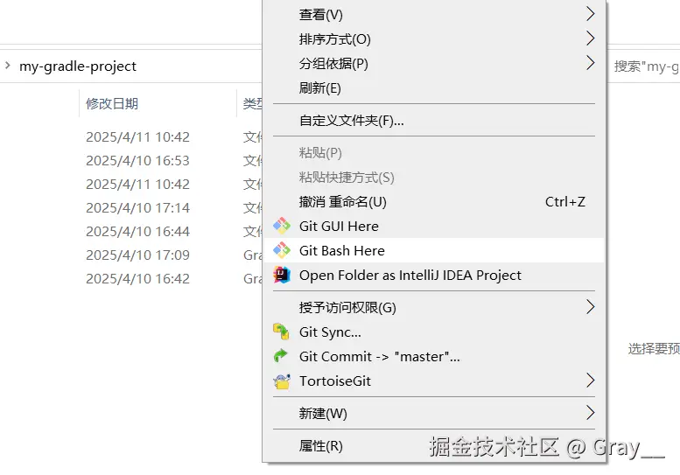The width and height of the screenshot is (680, 475).
Task: Click my-gradle-project in the address bar
Action: pos(78,66)
